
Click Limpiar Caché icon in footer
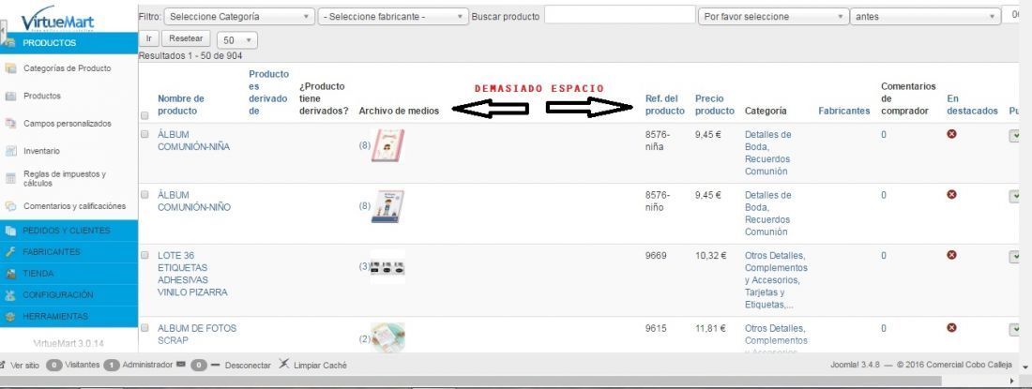283,364
